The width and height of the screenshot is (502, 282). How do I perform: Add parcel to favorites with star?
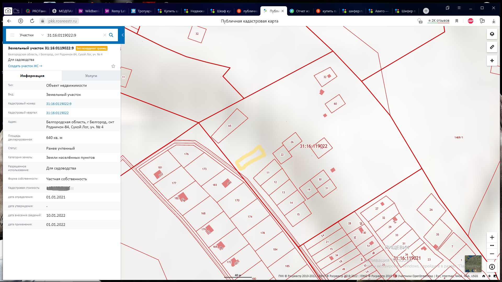click(113, 66)
